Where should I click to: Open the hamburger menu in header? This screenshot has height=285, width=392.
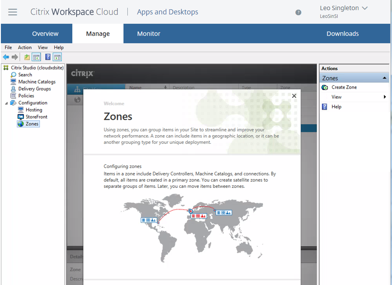12,12
